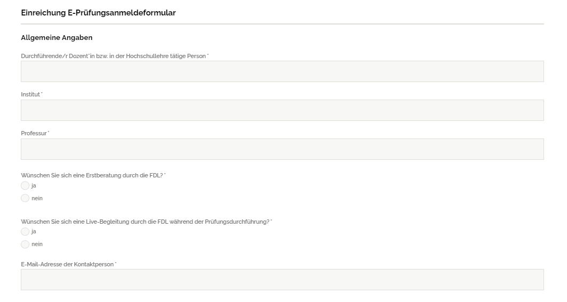Click the 'Institut' field label
This screenshot has width=567, height=302.
[30, 94]
